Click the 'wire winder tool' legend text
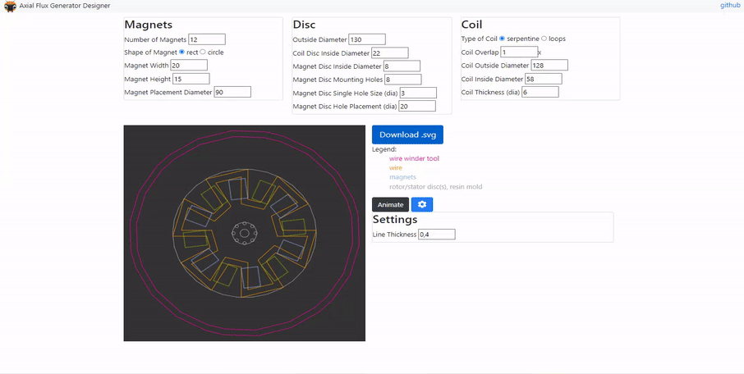 click(x=414, y=158)
